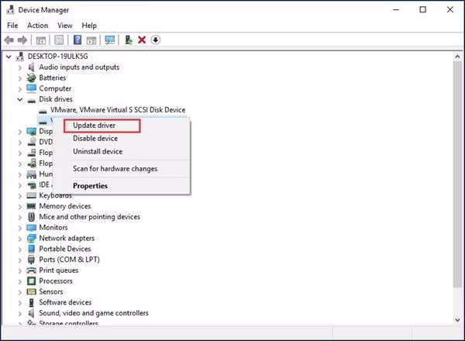This screenshot has height=341, width=465.
Task: Select the Software devices label
Action: point(65,302)
